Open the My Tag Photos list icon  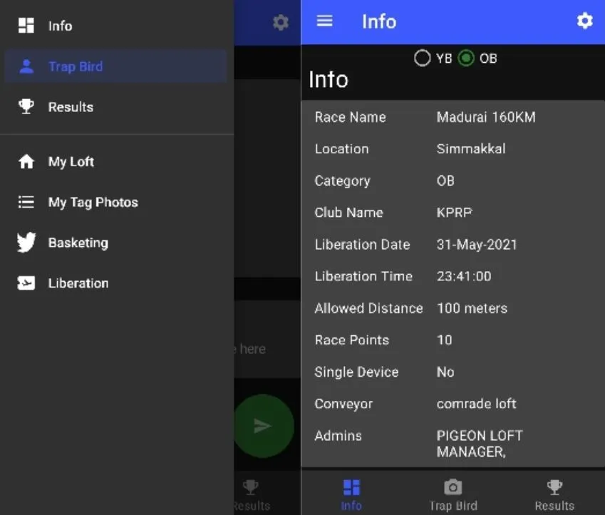coord(26,203)
